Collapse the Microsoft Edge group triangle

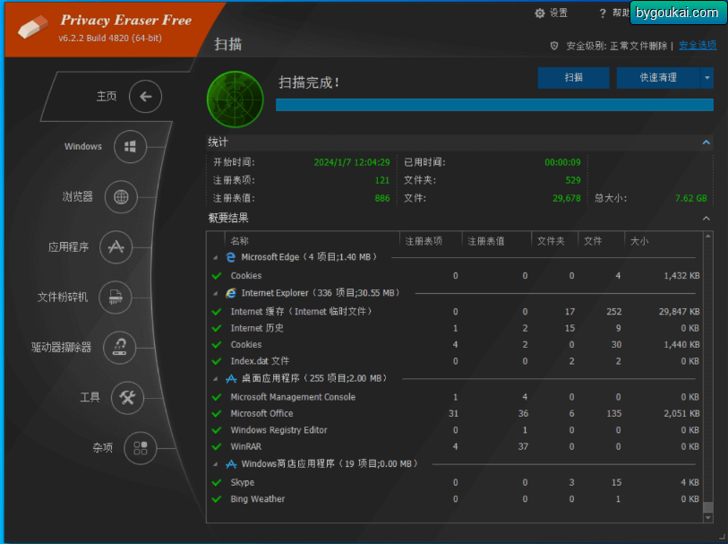(216, 257)
